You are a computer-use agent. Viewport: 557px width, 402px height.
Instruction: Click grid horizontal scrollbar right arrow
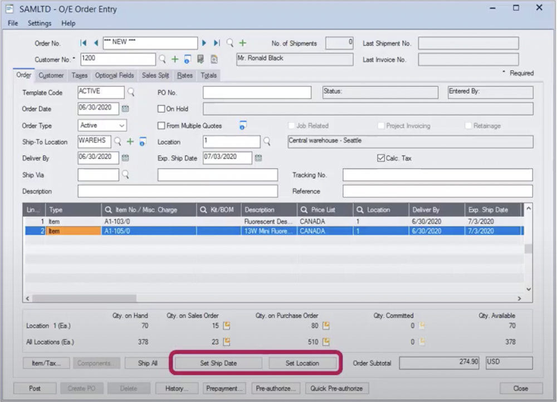pos(519,298)
